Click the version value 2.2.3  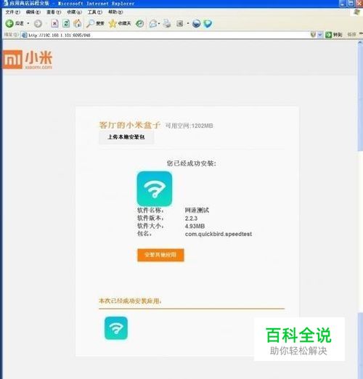click(x=191, y=219)
